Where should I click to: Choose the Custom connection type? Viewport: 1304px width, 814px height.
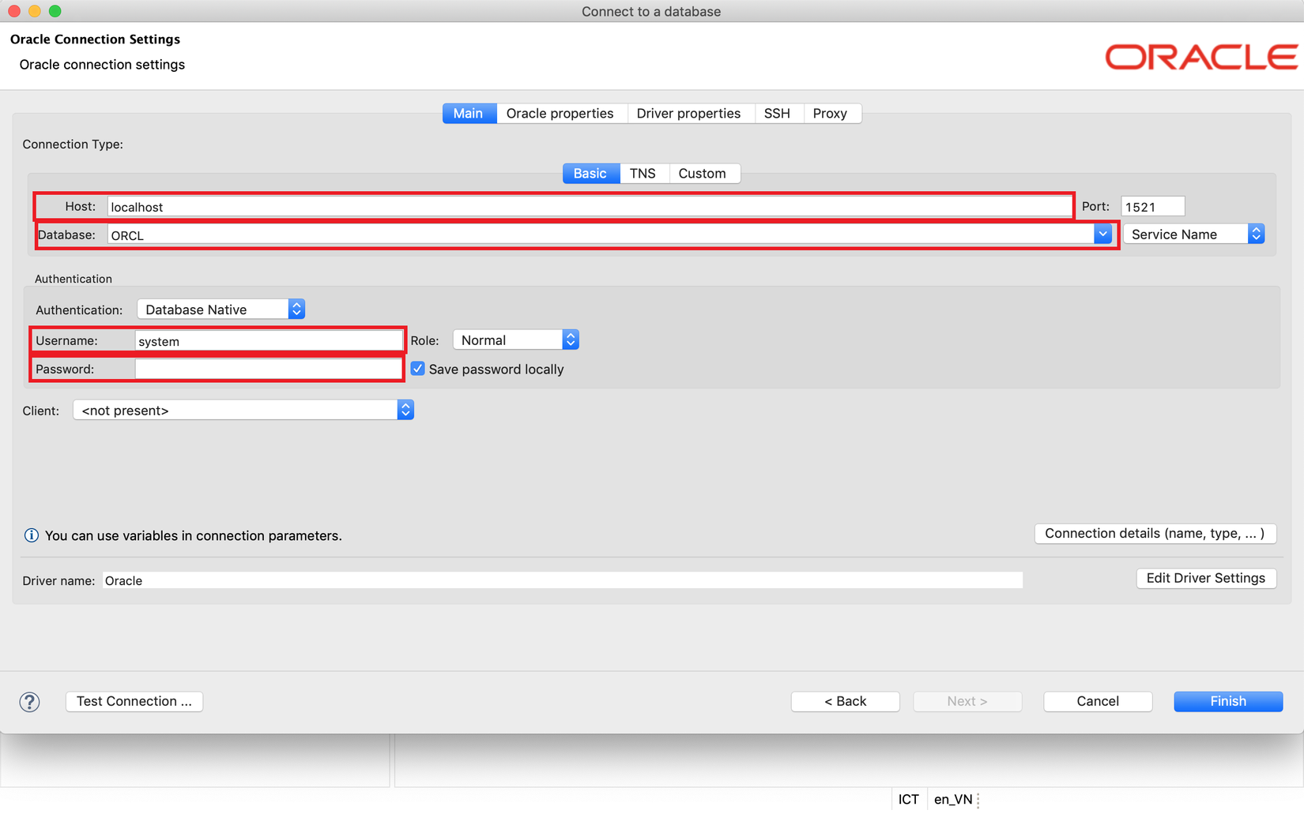[702, 174]
